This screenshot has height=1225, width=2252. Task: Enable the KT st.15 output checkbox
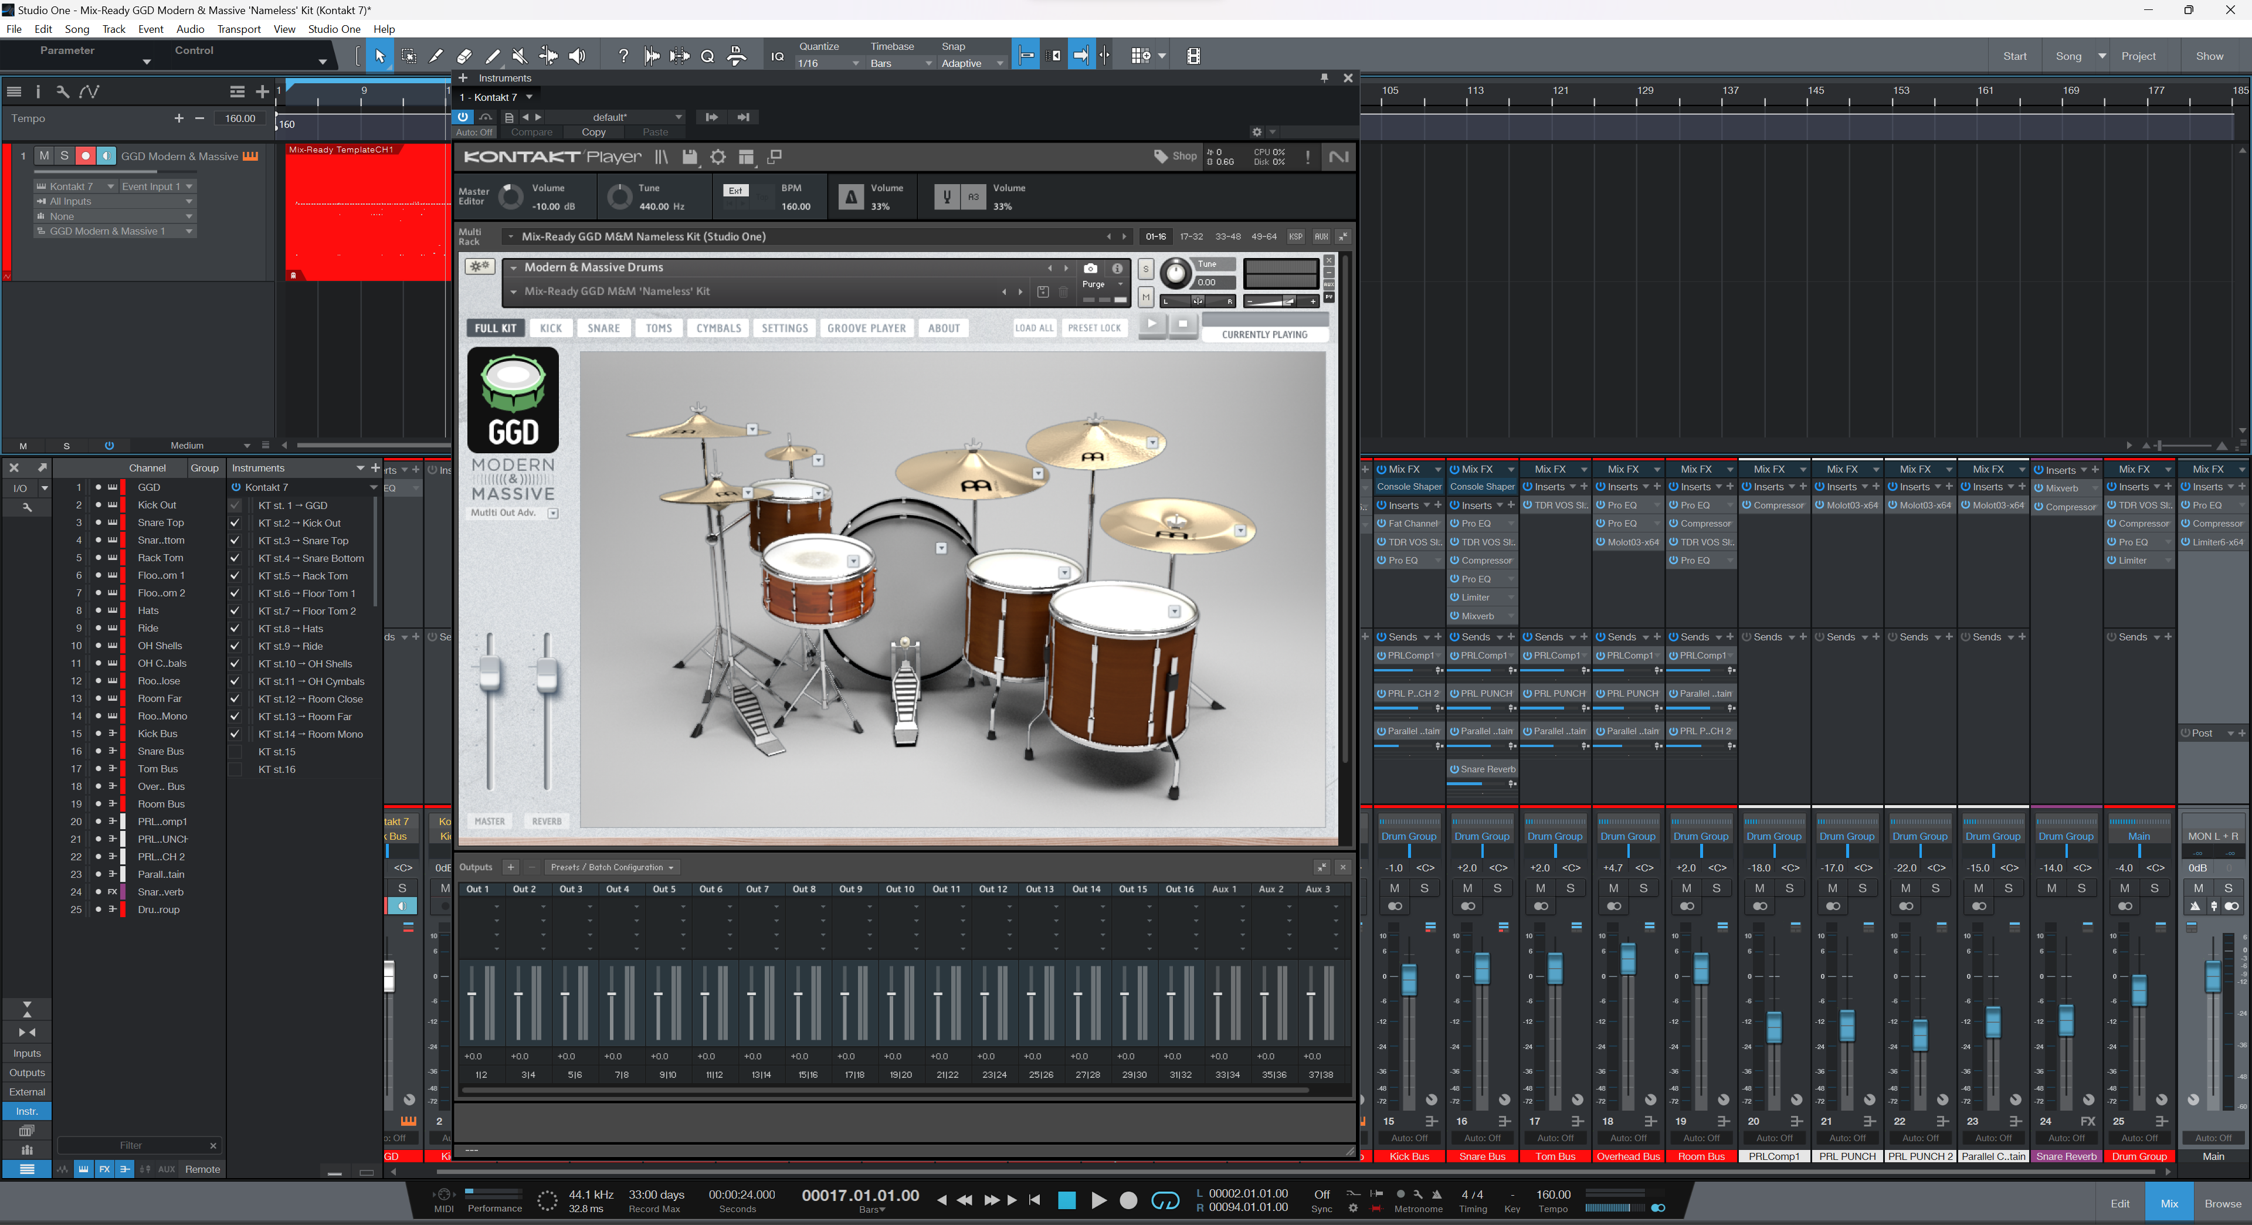235,752
